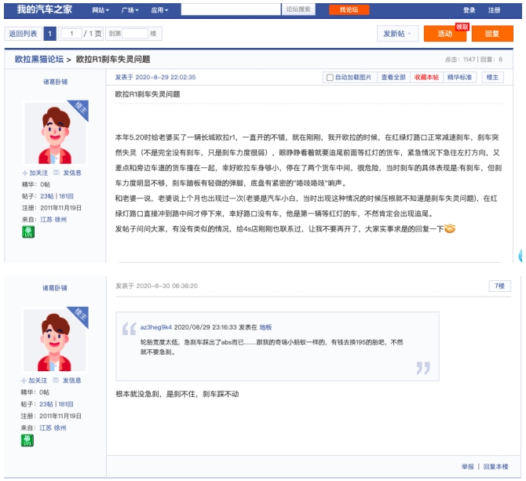Click the 楼主 button in first post
This screenshot has height=481, width=526.
[x=492, y=78]
